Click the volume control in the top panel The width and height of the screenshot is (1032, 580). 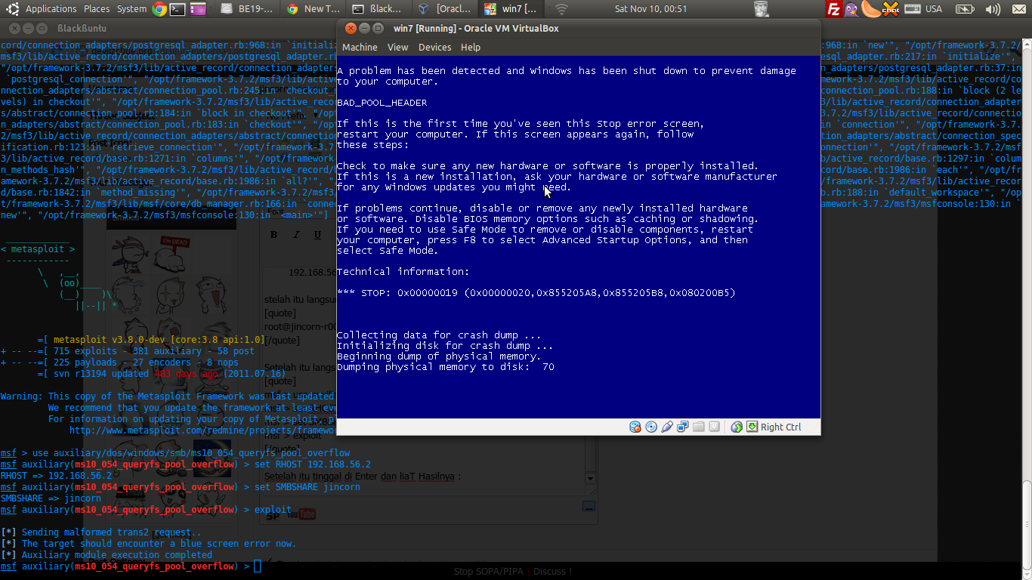pos(992,9)
